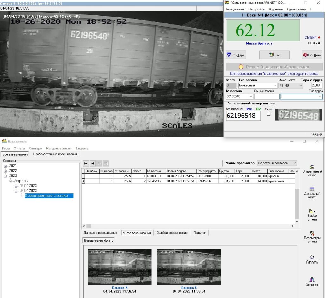Toggle the Стоп checkbox

pyautogui.click(x=269, y=114)
